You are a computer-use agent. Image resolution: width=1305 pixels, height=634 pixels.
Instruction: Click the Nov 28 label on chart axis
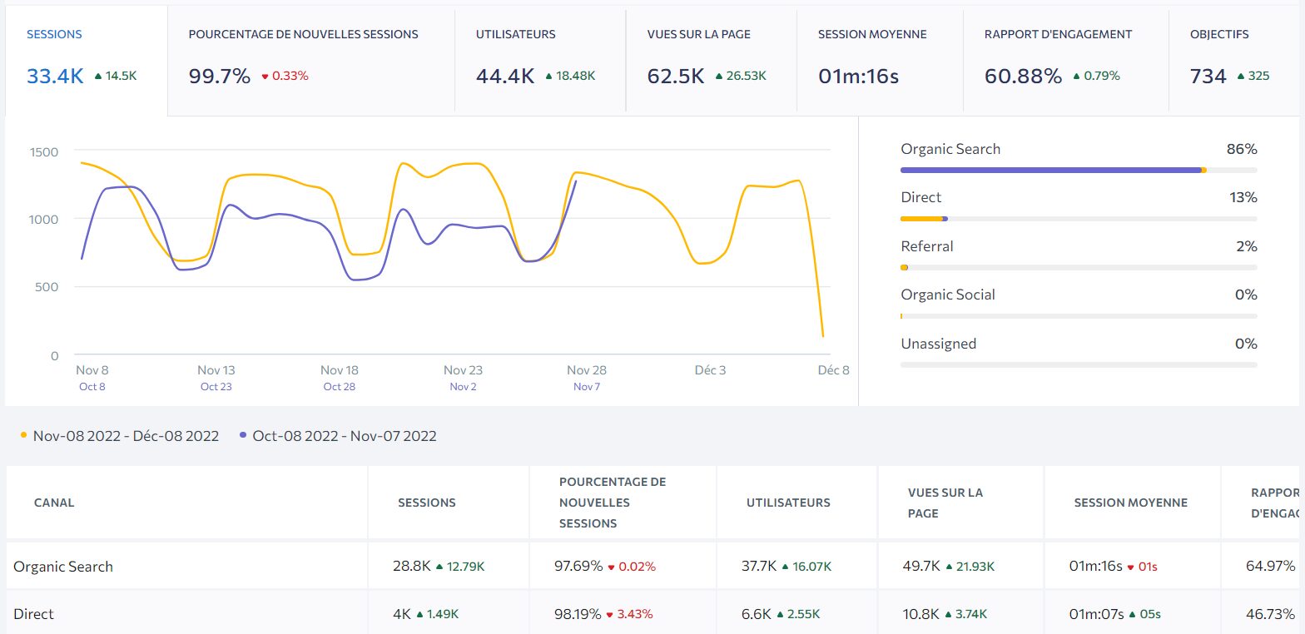(x=587, y=370)
